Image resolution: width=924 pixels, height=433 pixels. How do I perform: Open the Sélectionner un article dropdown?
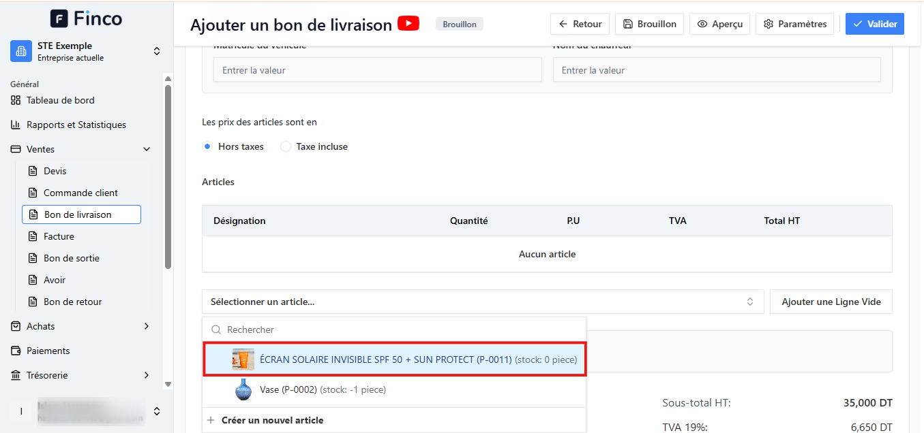click(x=483, y=302)
